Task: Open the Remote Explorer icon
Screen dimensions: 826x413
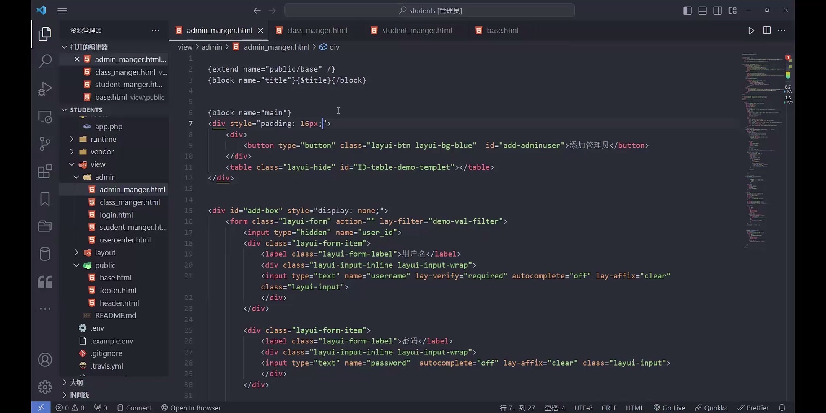Action: pyautogui.click(x=45, y=117)
